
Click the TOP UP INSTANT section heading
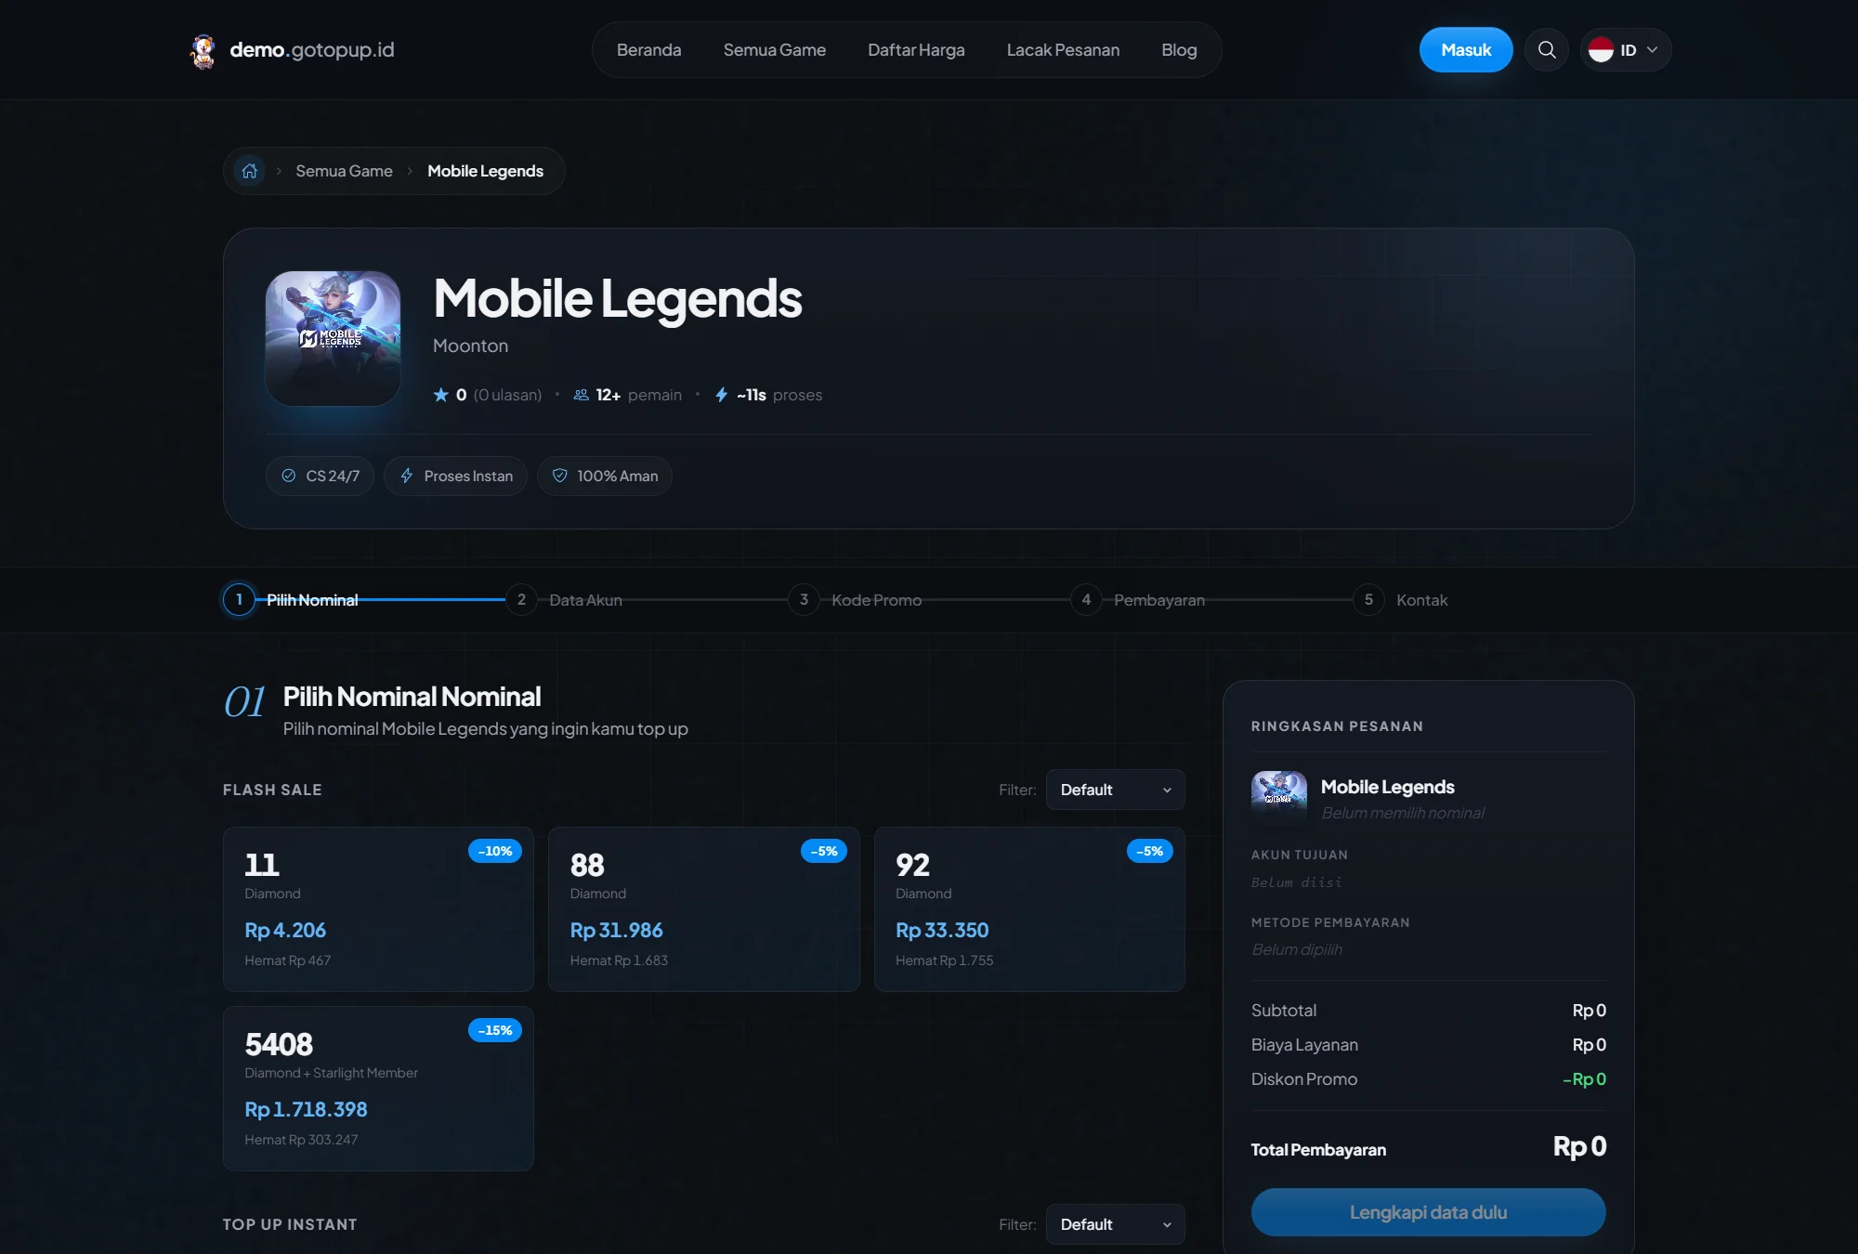point(290,1224)
